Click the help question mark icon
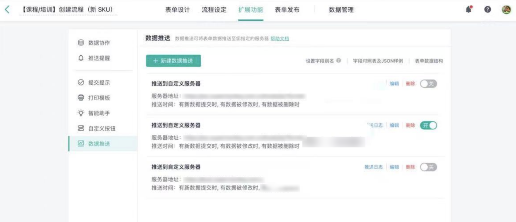Viewport: 516px width, 222px height. coord(488,10)
